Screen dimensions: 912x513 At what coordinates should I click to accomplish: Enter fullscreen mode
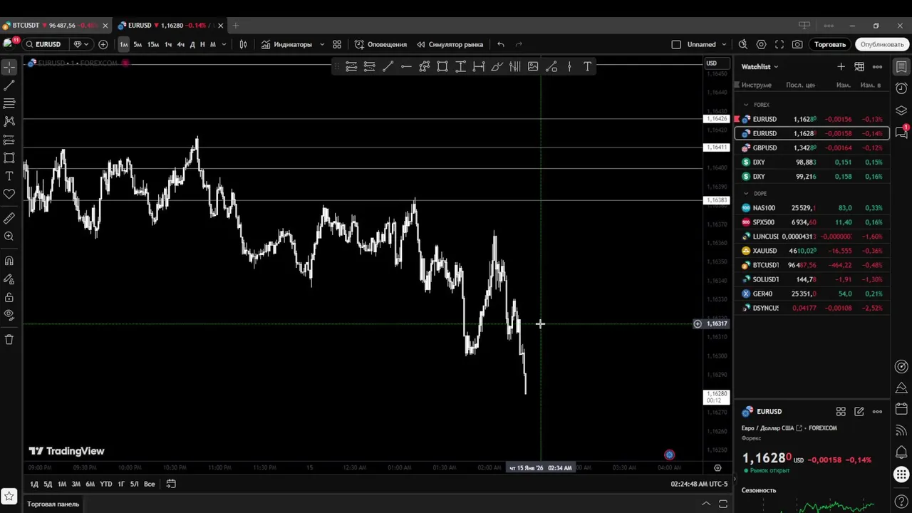(x=779, y=44)
